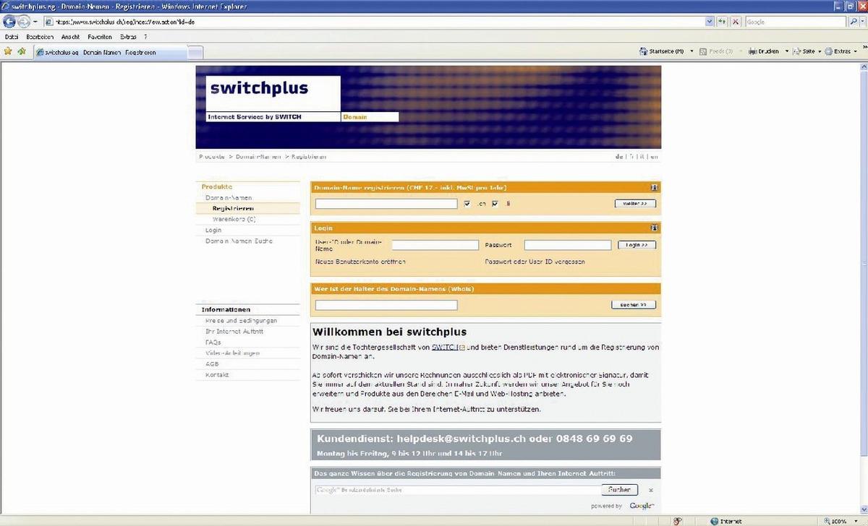The image size is (868, 526).
Task: Click the Google Suchen button
Action: click(x=618, y=490)
